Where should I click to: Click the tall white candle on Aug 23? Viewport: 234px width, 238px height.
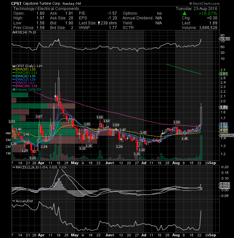tap(201, 116)
